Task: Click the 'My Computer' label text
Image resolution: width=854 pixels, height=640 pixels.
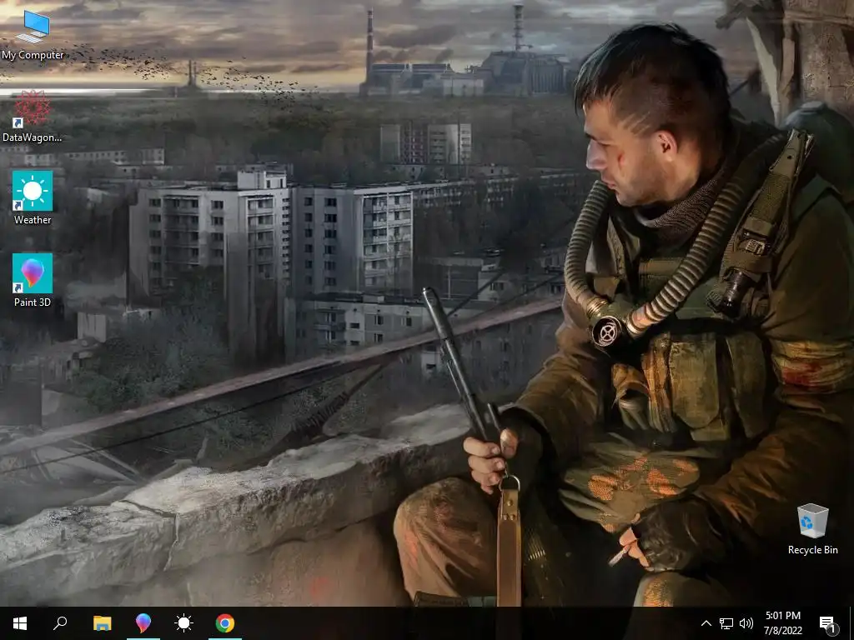Action: pyautogui.click(x=33, y=55)
